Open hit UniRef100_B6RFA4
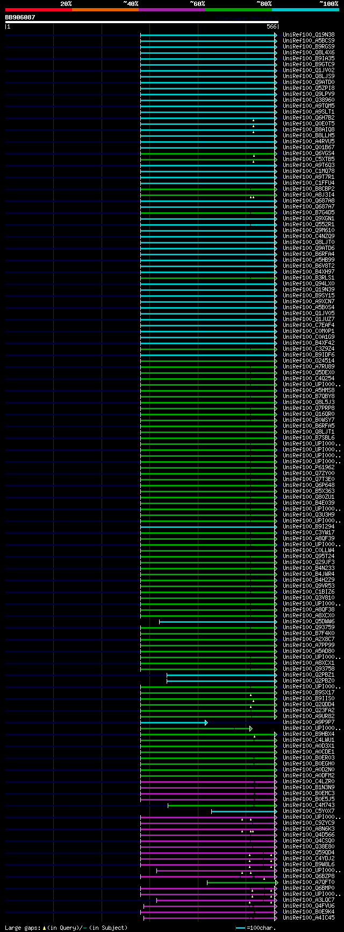The image size is (344, 932). click(309, 254)
